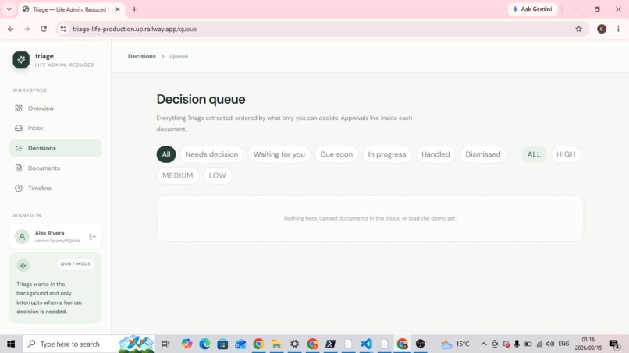Open the Timeline view

(x=55, y=189)
